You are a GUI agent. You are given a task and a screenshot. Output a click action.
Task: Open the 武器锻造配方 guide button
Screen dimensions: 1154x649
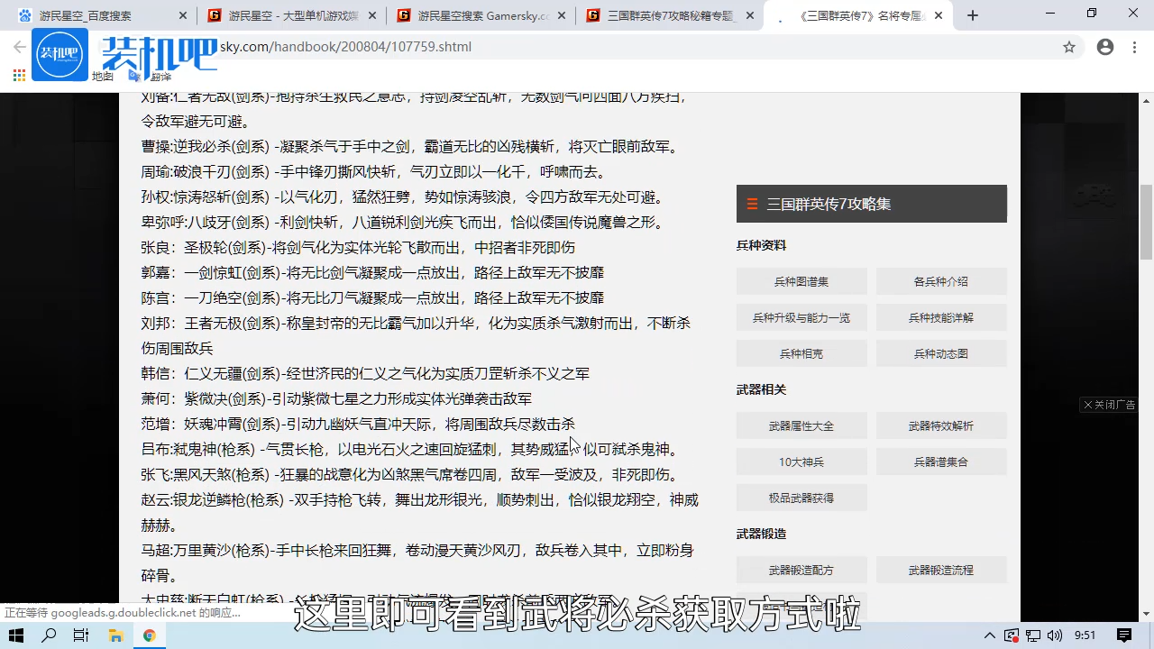[801, 570]
